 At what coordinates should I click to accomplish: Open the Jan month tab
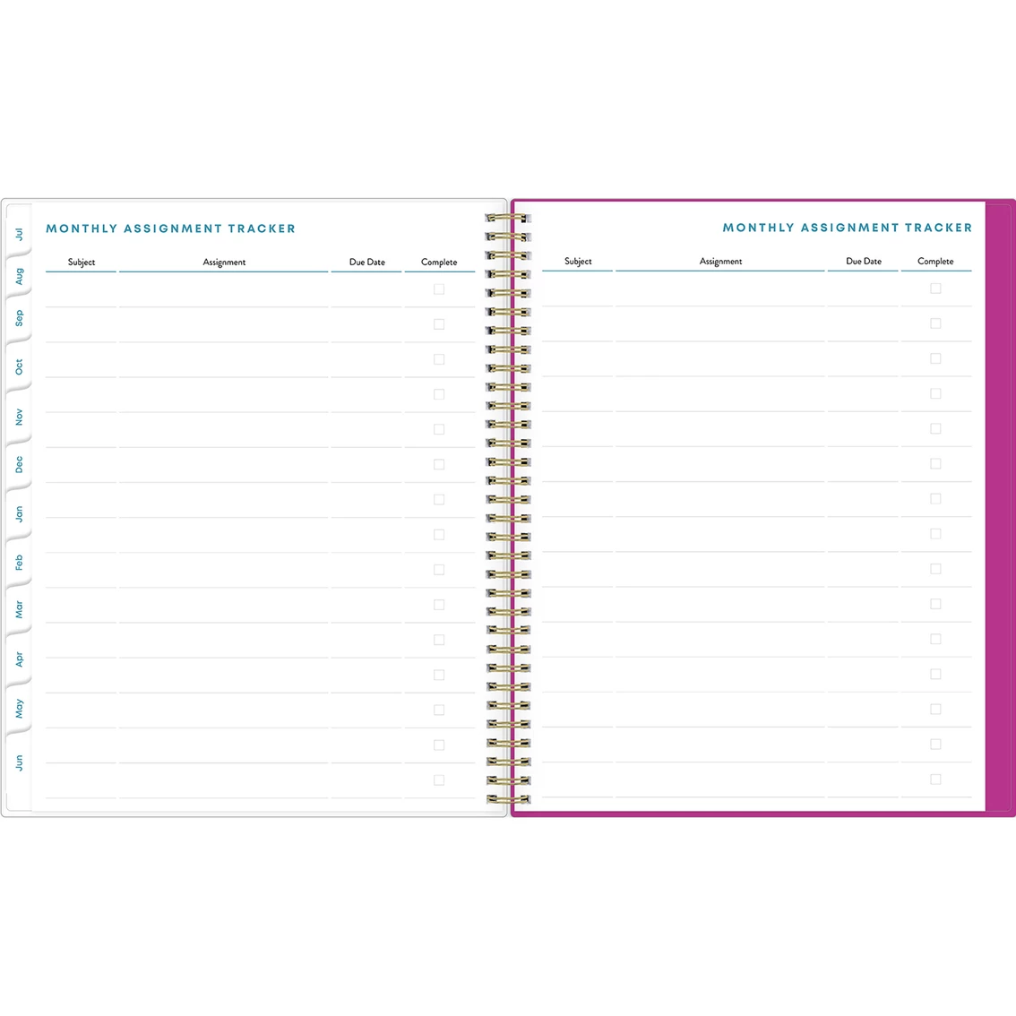click(19, 514)
